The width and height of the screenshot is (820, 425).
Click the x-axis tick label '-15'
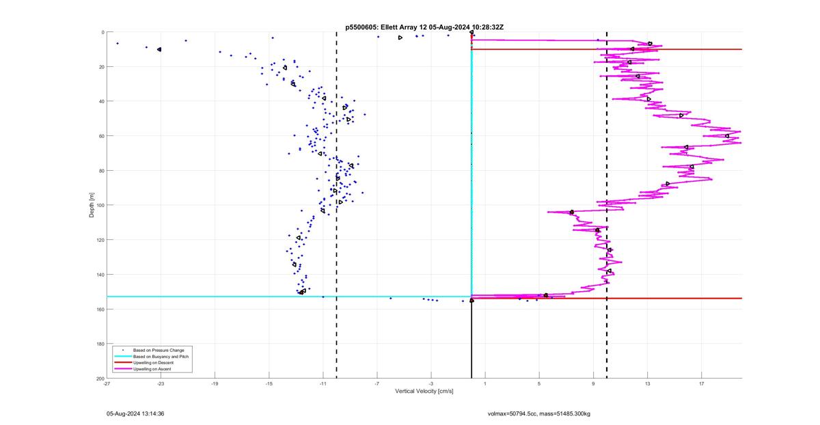pos(269,385)
